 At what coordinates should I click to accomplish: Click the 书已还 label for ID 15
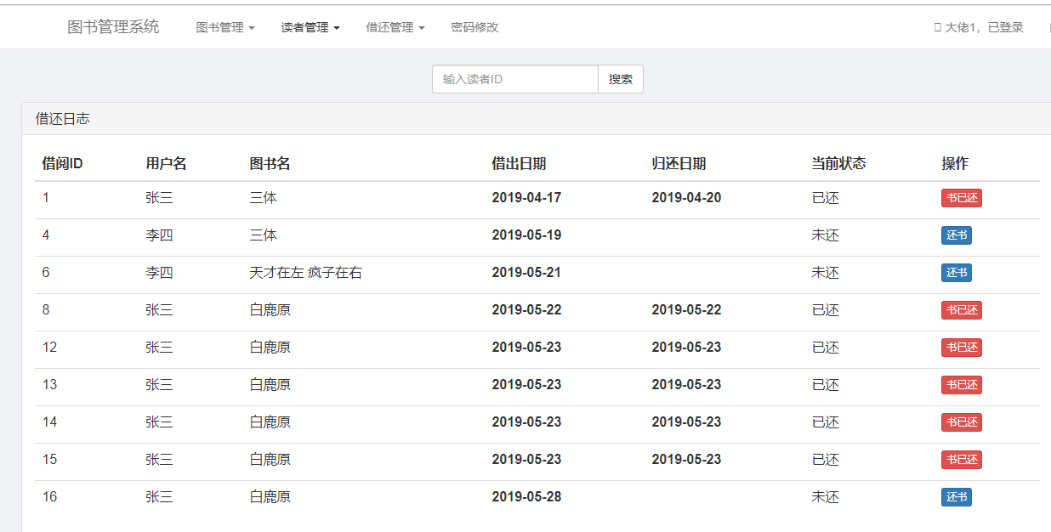961,460
